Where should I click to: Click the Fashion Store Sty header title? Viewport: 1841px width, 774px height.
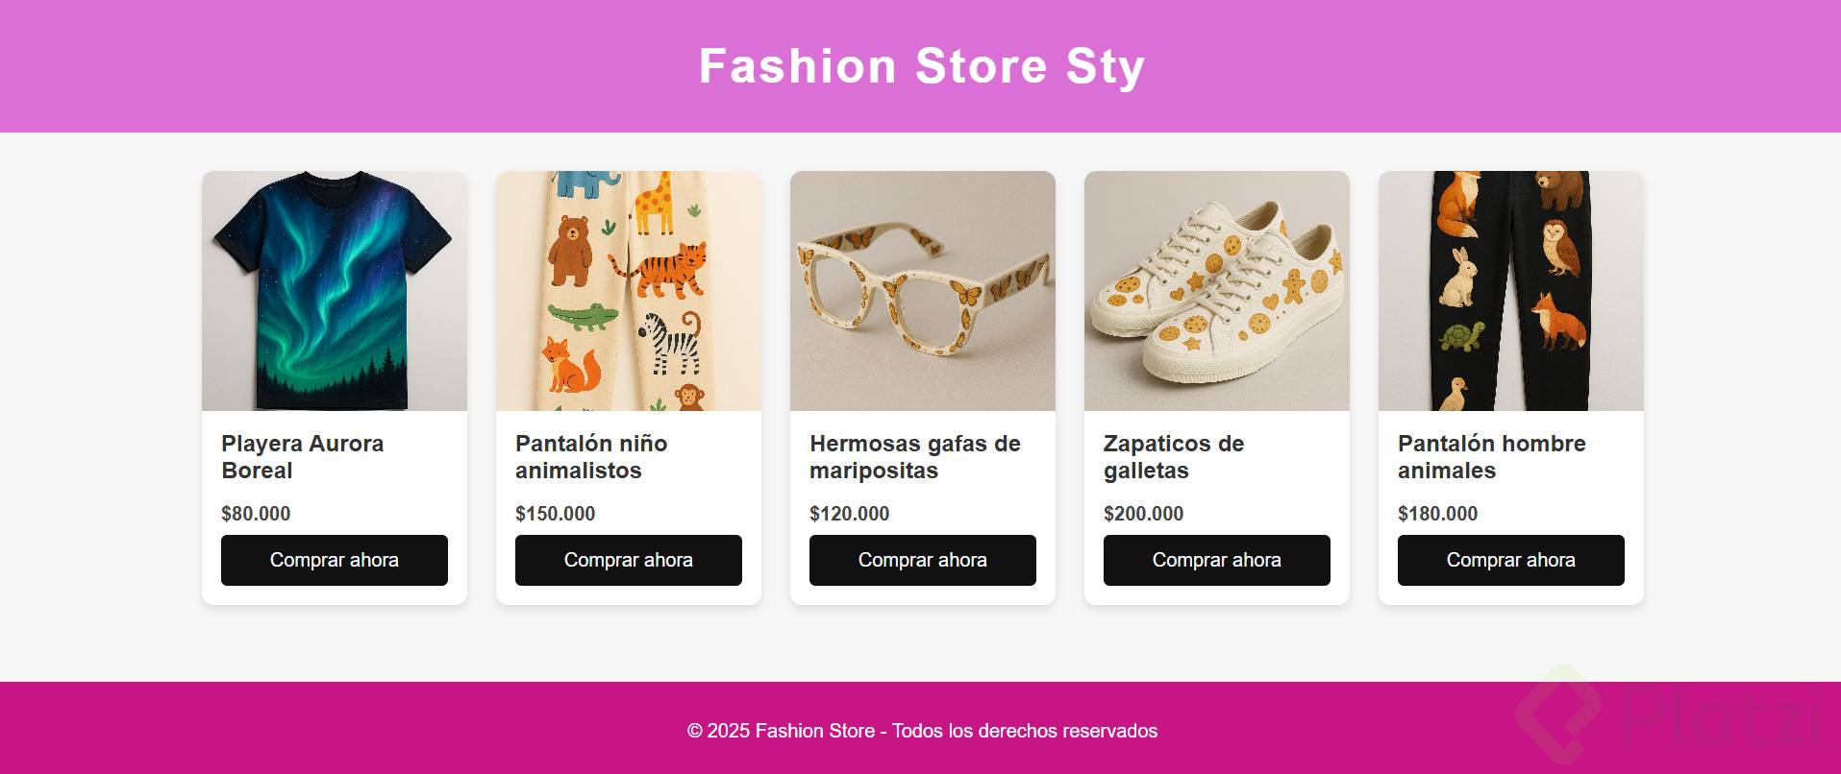[922, 66]
